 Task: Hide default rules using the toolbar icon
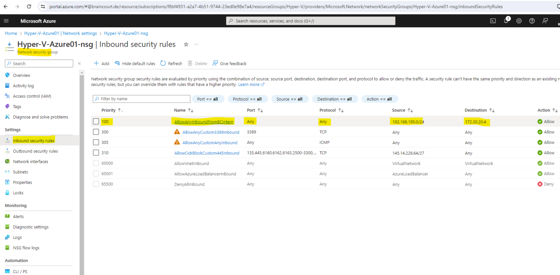(135, 63)
